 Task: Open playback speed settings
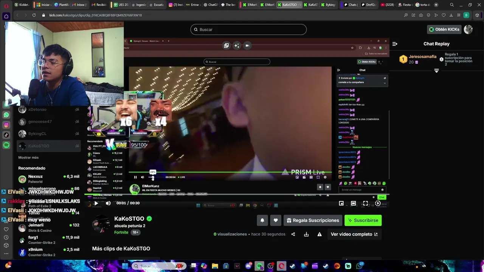click(x=377, y=203)
